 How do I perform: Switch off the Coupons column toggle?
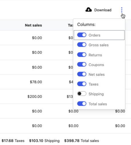[82, 64]
